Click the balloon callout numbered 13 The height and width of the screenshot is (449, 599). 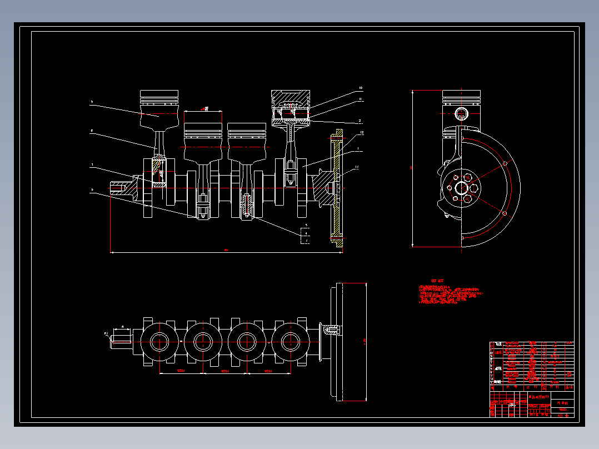(356, 167)
